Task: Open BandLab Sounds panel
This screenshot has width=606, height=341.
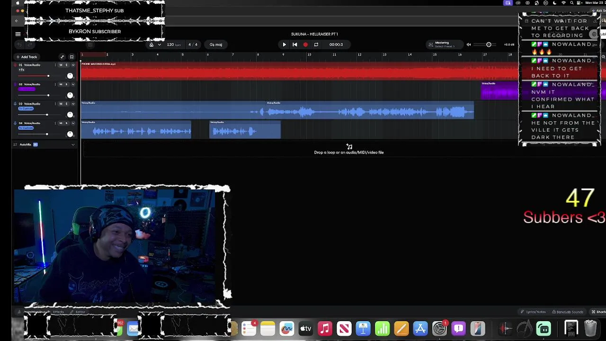Action: click(x=568, y=312)
